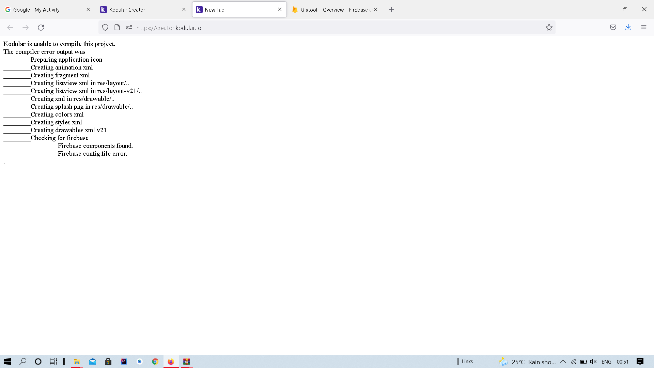Open the Firefox Downloads panel
This screenshot has height=368, width=654.
tap(628, 28)
